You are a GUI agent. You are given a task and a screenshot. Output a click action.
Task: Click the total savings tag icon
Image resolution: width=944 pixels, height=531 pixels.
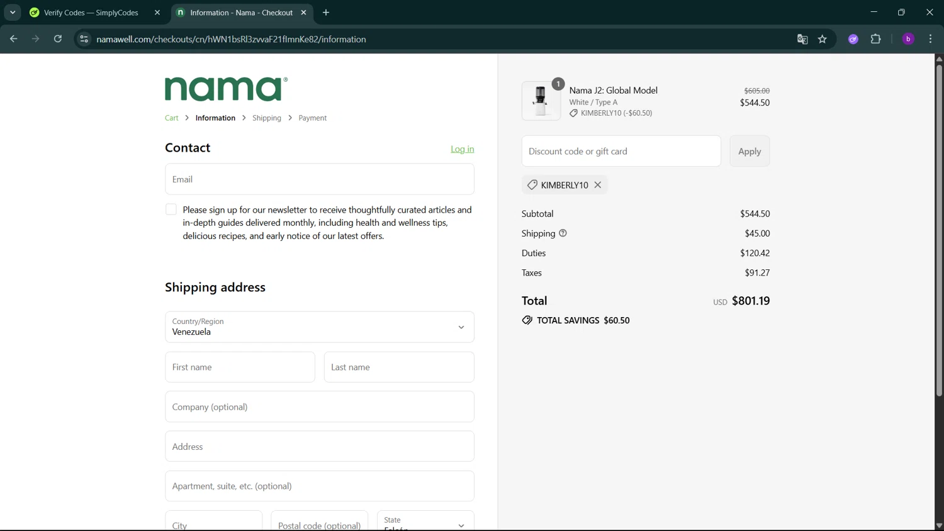527,320
